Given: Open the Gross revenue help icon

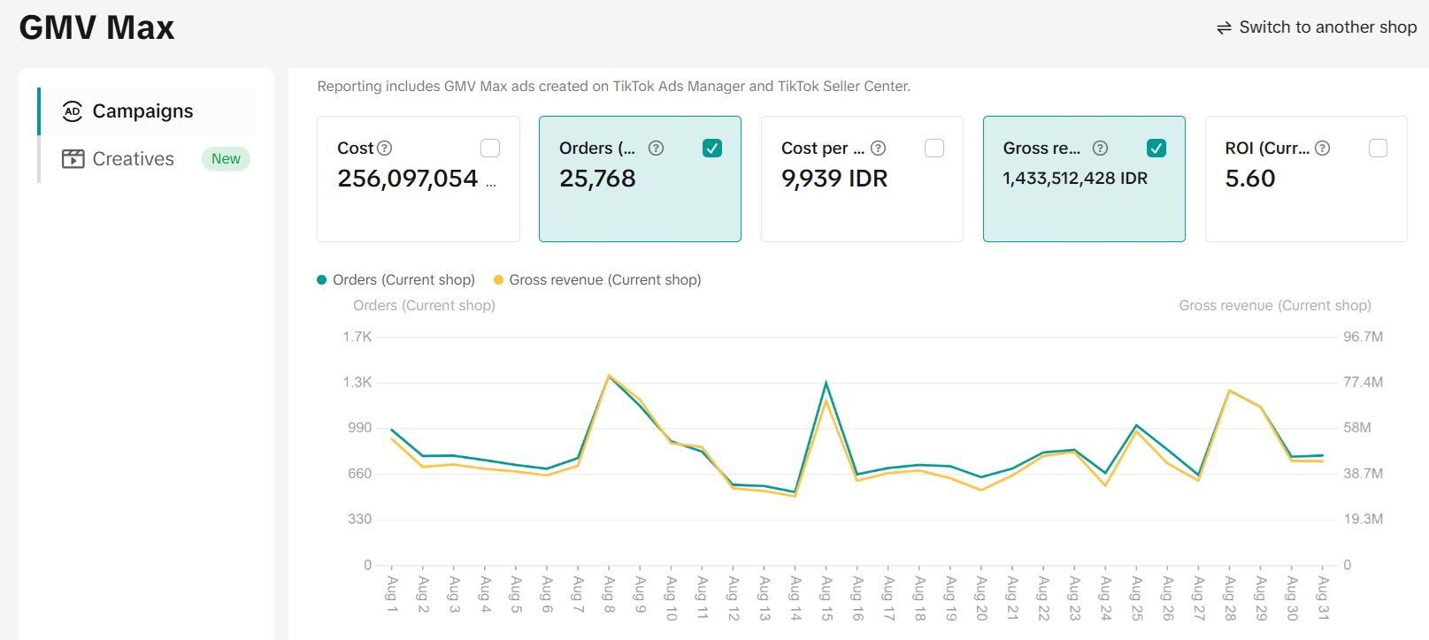Looking at the screenshot, I should coord(1100,149).
